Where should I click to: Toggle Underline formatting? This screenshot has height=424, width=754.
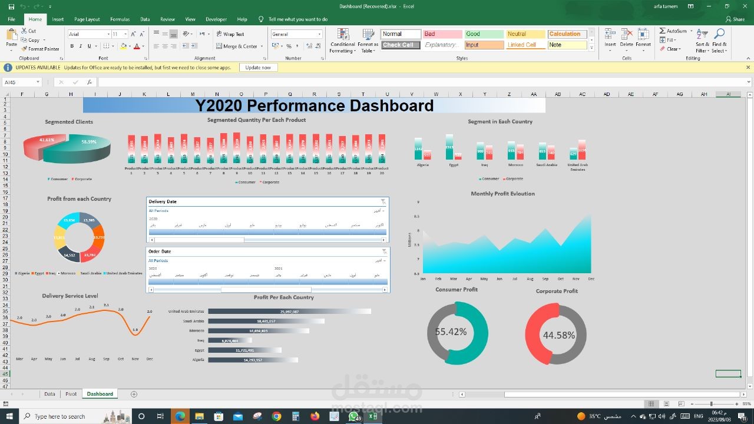pyautogui.click(x=90, y=46)
